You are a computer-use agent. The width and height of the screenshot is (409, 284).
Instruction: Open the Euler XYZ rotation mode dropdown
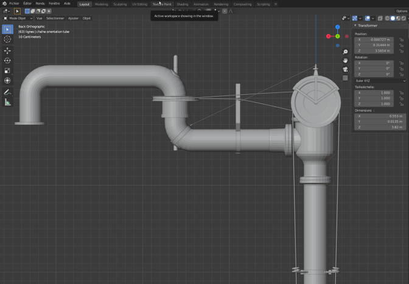(x=380, y=80)
